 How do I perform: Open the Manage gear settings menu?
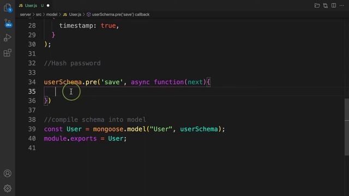tap(7, 188)
